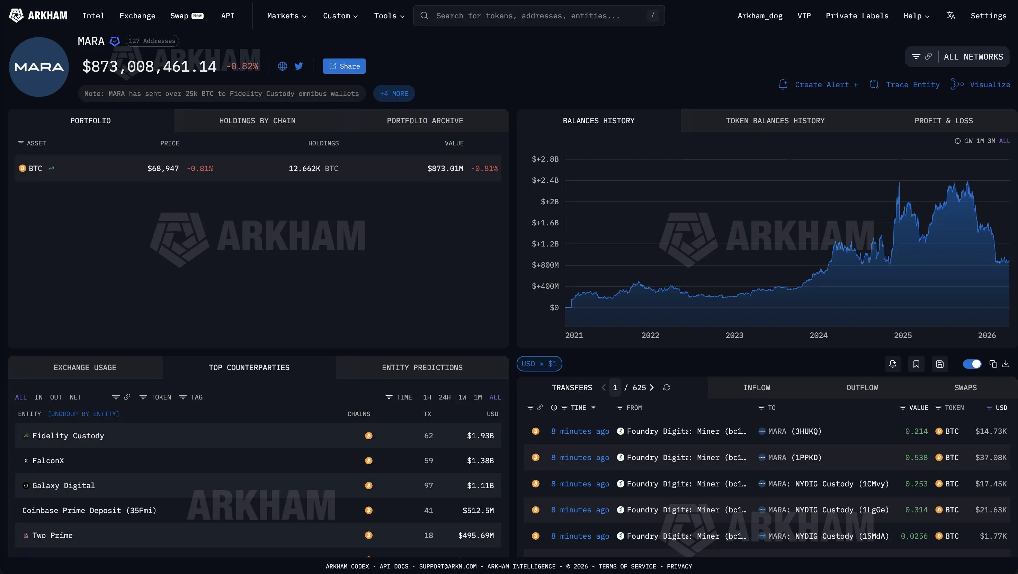Open the Tools dropdown menu

pos(389,16)
